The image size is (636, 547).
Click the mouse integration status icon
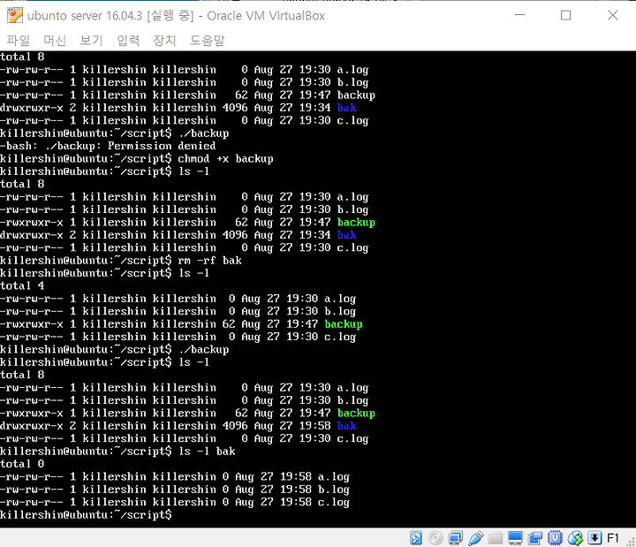click(575, 538)
